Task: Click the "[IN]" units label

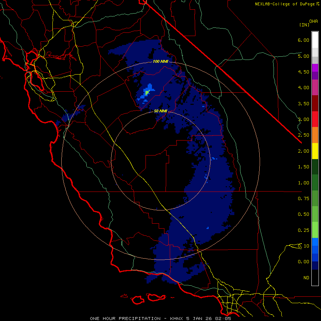Action: 304,25
